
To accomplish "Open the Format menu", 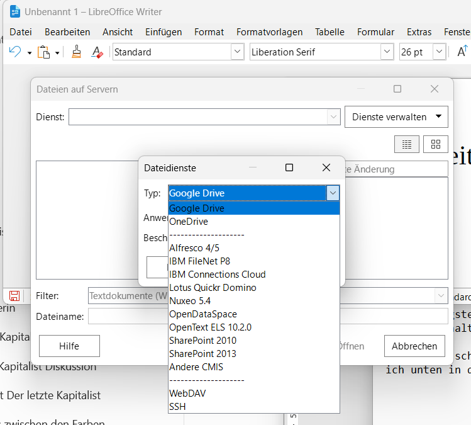I will pyautogui.click(x=209, y=32).
